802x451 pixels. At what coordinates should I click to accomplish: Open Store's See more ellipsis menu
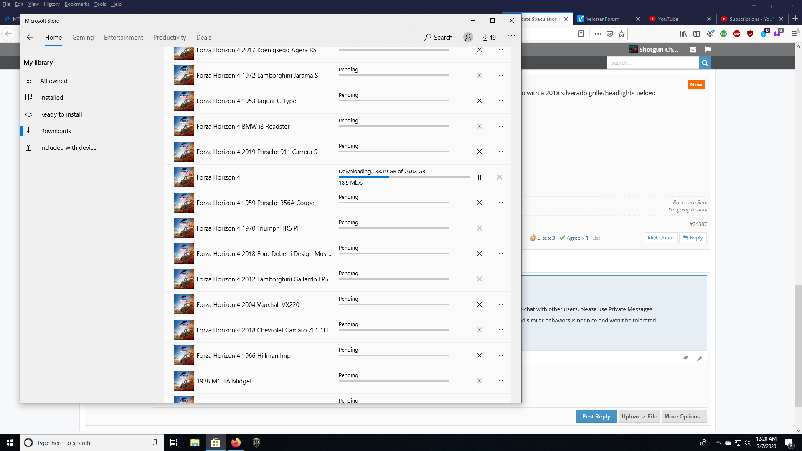pos(511,36)
